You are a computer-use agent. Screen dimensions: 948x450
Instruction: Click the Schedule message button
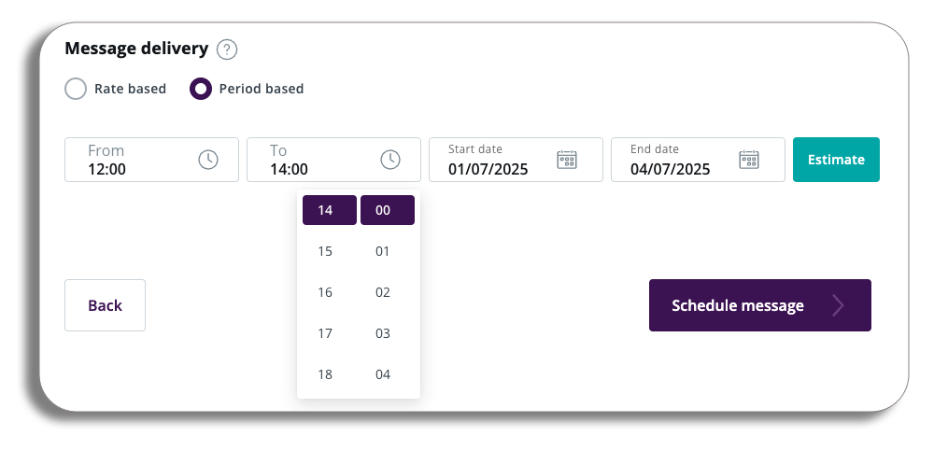738,305
